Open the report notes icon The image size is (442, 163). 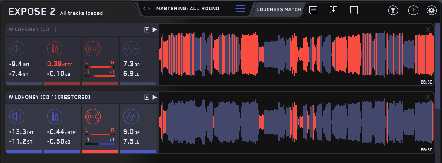pos(313,10)
